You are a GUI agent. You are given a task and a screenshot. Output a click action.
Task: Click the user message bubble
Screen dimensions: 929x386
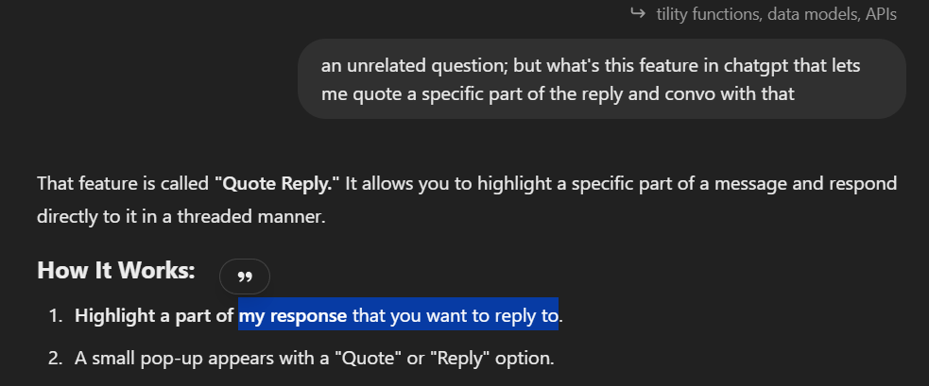(601, 79)
